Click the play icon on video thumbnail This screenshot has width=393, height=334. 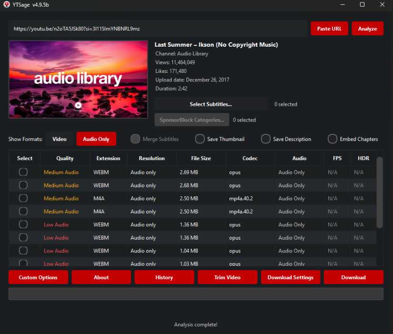pos(78,106)
